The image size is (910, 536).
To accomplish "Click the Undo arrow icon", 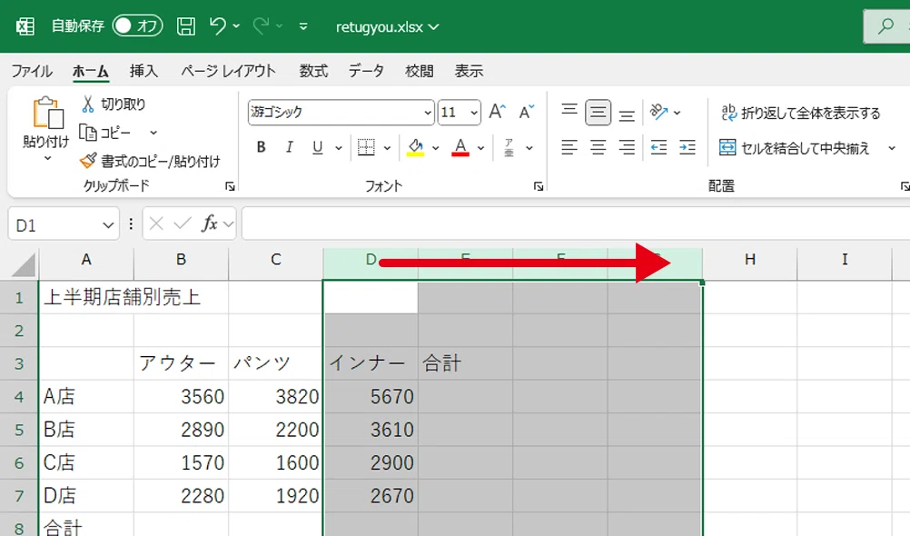I will tap(218, 25).
